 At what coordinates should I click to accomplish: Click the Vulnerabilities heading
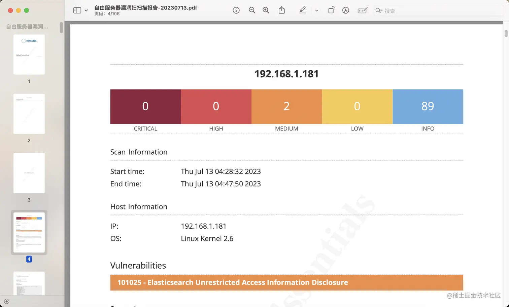pos(138,266)
